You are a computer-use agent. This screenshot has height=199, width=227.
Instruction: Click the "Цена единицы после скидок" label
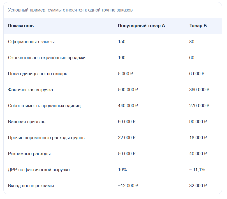click(x=37, y=74)
